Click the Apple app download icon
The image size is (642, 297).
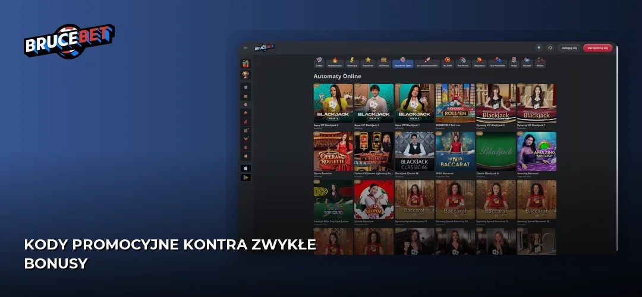point(246,168)
